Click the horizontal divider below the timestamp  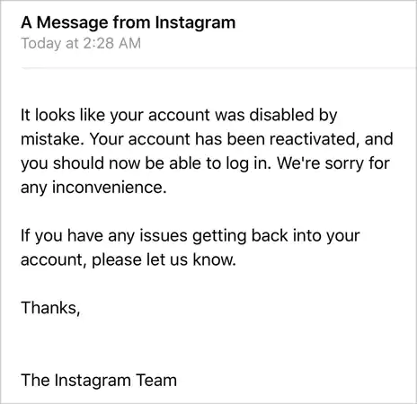tap(218, 68)
